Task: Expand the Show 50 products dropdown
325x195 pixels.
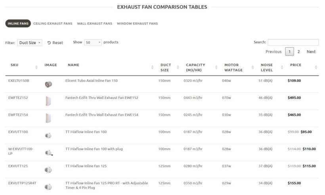Action: pos(93,42)
